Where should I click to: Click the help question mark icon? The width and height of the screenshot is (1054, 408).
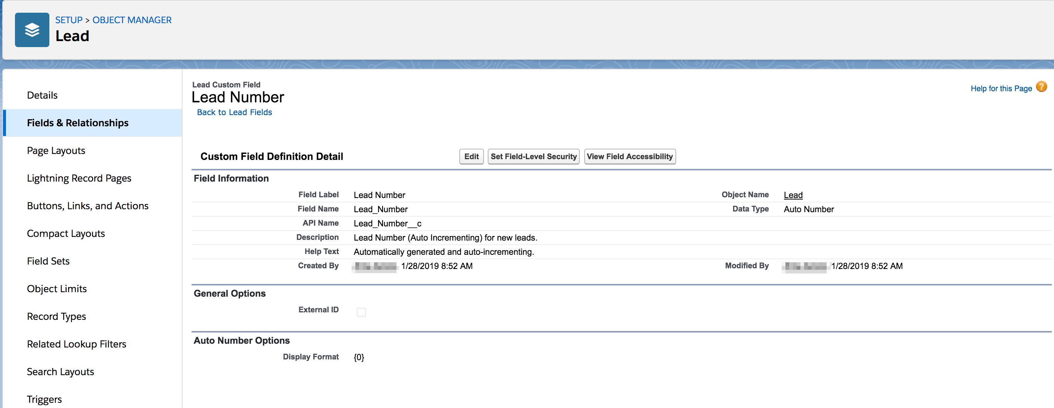click(x=1041, y=87)
